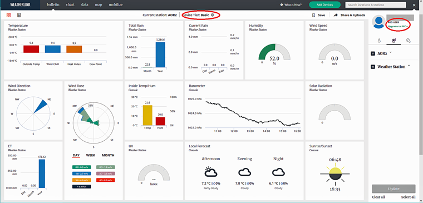Click the 1.8 - 2.7 m/s blue legend swatch
The image size is (423, 203).
point(82,174)
